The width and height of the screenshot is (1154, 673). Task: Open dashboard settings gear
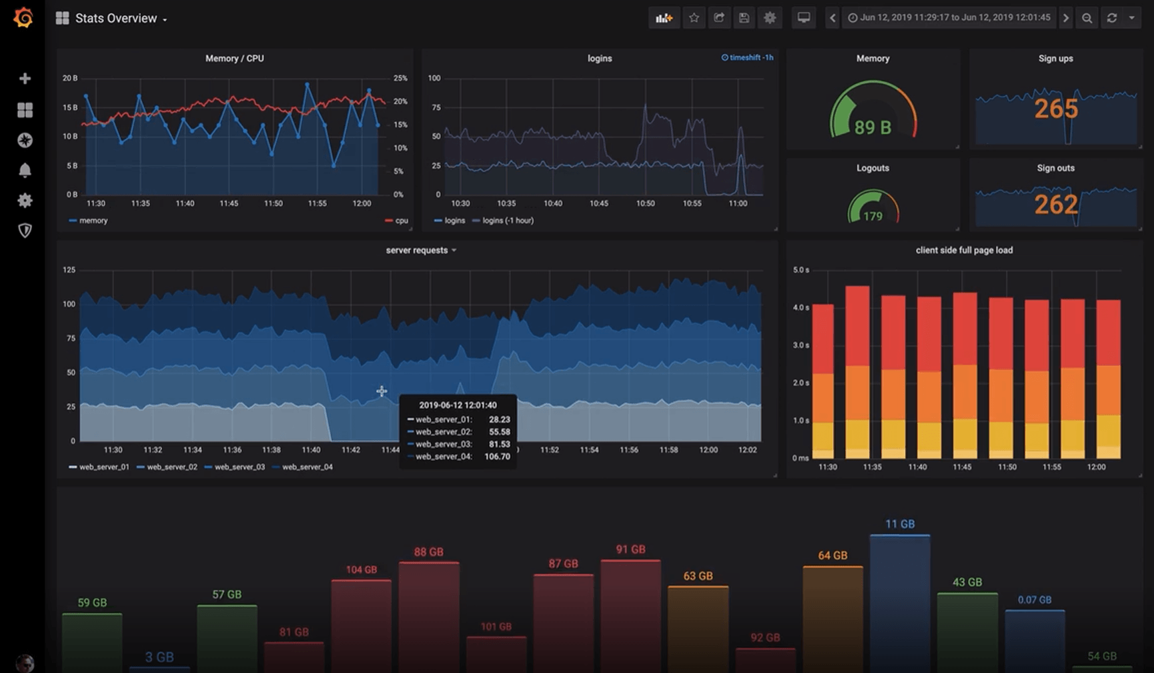pyautogui.click(x=770, y=18)
